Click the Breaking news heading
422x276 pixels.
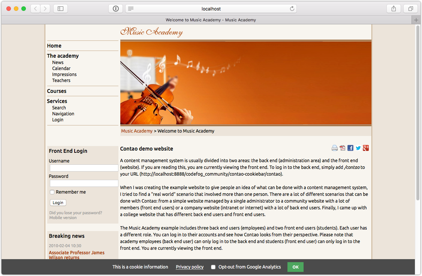[x=67, y=236]
